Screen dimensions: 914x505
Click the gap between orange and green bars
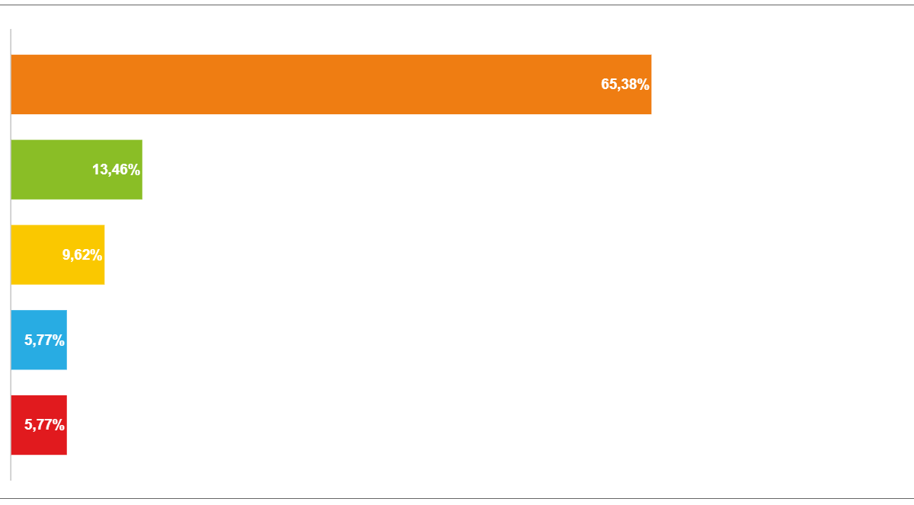click(x=331, y=127)
